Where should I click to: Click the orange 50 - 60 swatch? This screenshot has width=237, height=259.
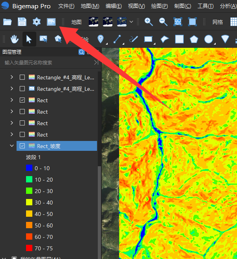(29, 225)
